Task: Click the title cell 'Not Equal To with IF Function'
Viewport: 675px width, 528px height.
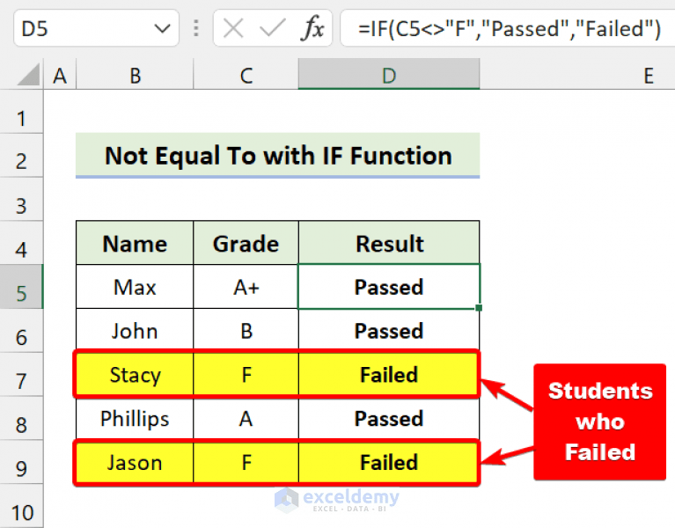Action: coord(278,155)
